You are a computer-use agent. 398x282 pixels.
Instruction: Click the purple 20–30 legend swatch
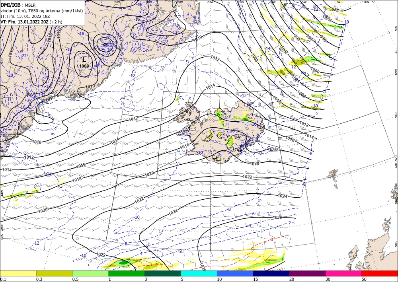pos(307,273)
